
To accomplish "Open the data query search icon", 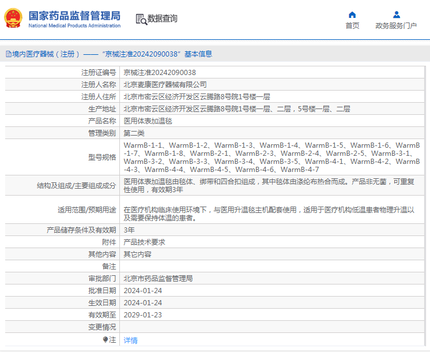I will click(x=141, y=19).
